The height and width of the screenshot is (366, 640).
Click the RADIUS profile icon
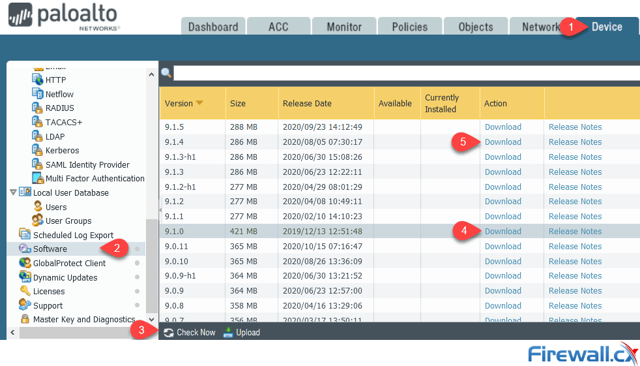[38, 108]
